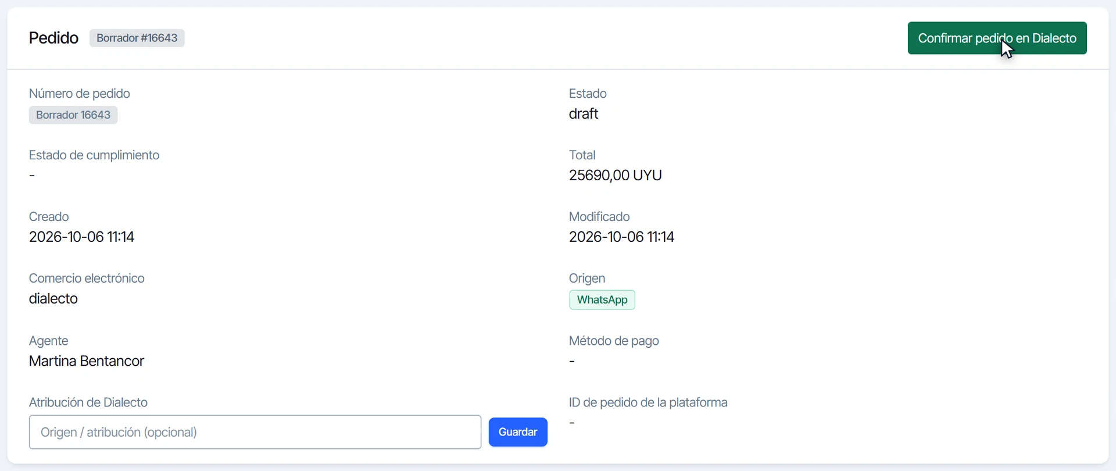This screenshot has width=1116, height=471.
Task: Click the Creado date 2026-10-06 11:14
Action: coord(82,237)
